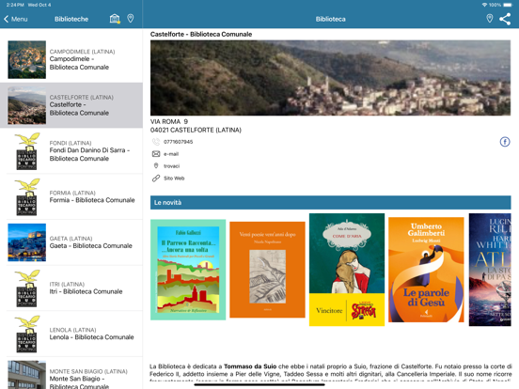Open location pin in Biblioteca header
Image resolution: width=519 pixels, height=389 pixels.
pyautogui.click(x=490, y=19)
